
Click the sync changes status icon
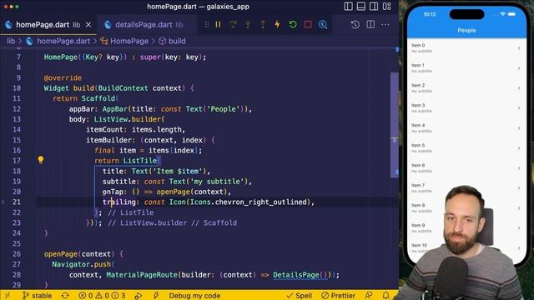[x=65, y=296]
